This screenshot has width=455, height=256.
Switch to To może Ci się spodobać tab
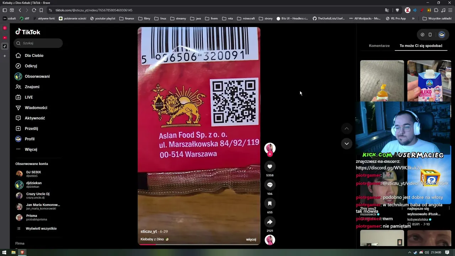click(x=421, y=46)
